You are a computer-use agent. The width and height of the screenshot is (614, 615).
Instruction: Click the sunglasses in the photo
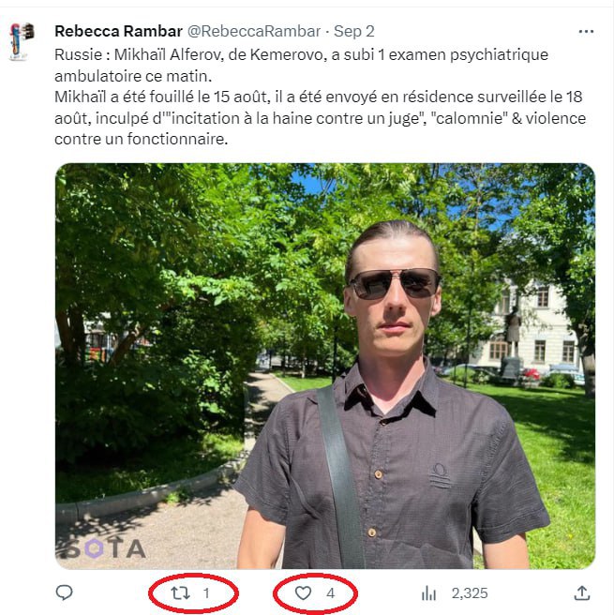(x=395, y=283)
